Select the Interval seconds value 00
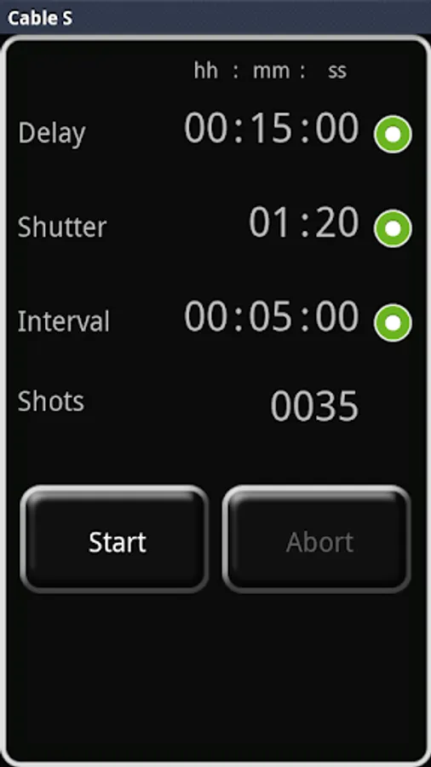 337,316
